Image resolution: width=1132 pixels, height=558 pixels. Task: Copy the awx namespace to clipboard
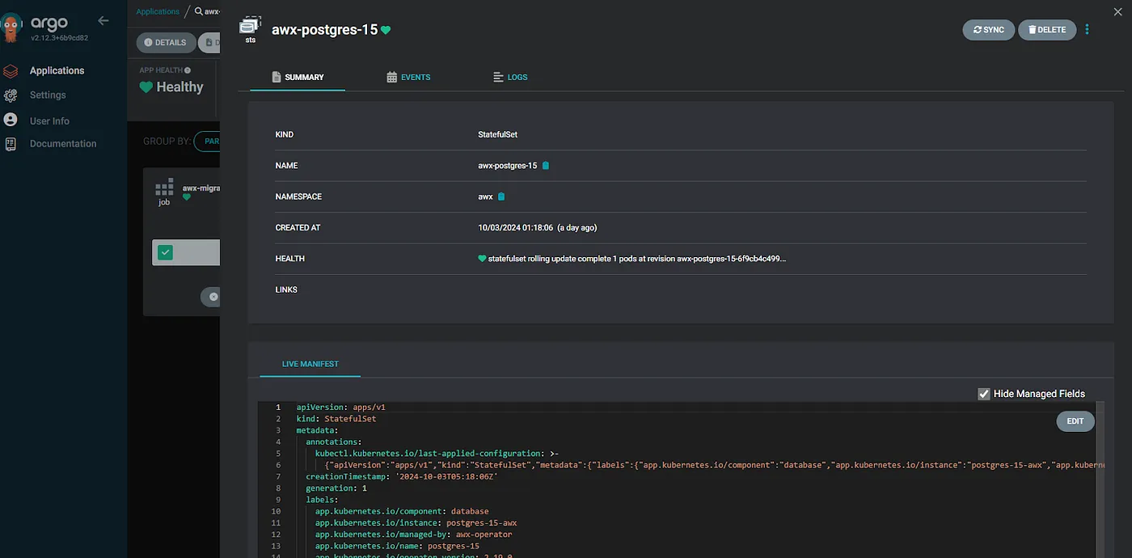(501, 197)
